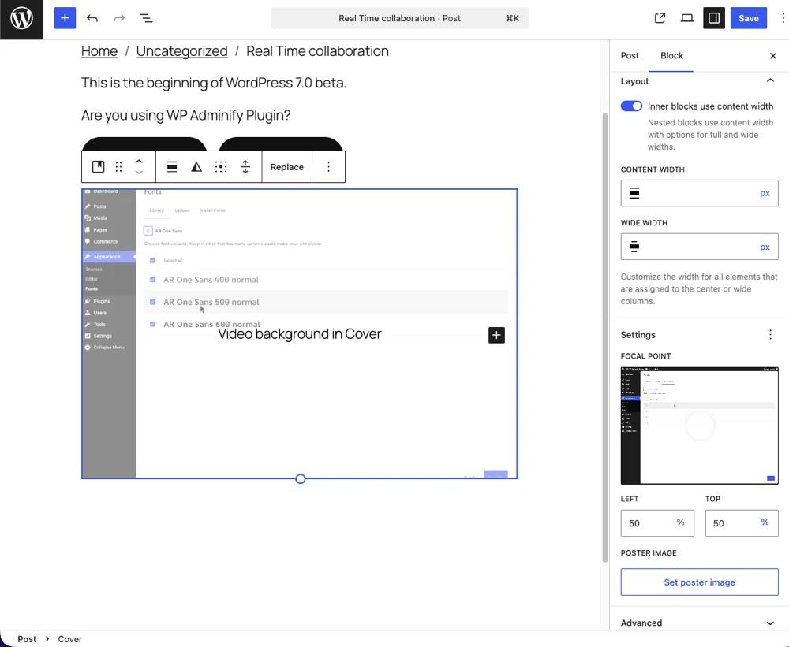789x647 pixels.
Task: Save the post
Action: point(748,18)
